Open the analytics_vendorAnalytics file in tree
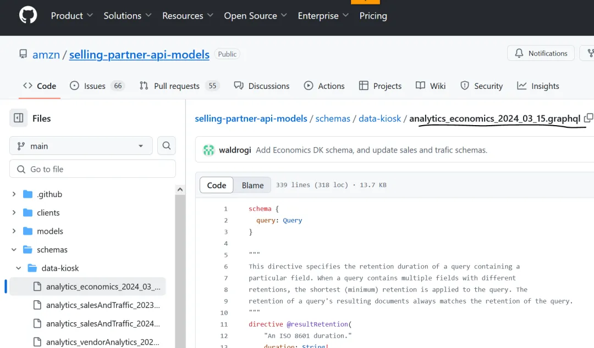The width and height of the screenshot is (594, 348). pos(103,342)
